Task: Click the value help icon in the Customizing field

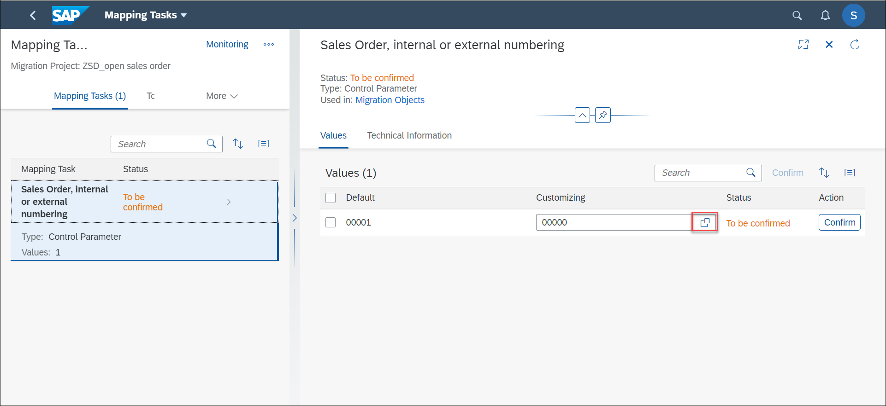Action: click(x=705, y=222)
